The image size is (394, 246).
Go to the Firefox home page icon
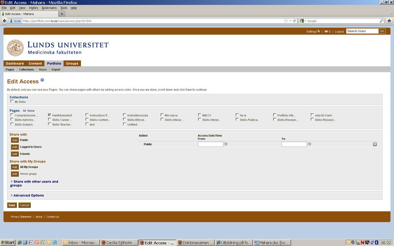coord(389,21)
